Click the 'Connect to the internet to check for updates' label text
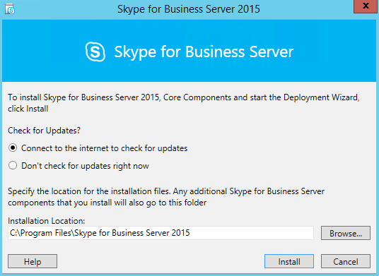This screenshot has width=379, height=276. pos(104,148)
